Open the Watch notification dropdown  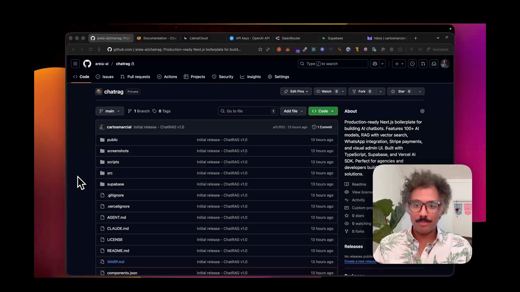pyautogui.click(x=330, y=92)
